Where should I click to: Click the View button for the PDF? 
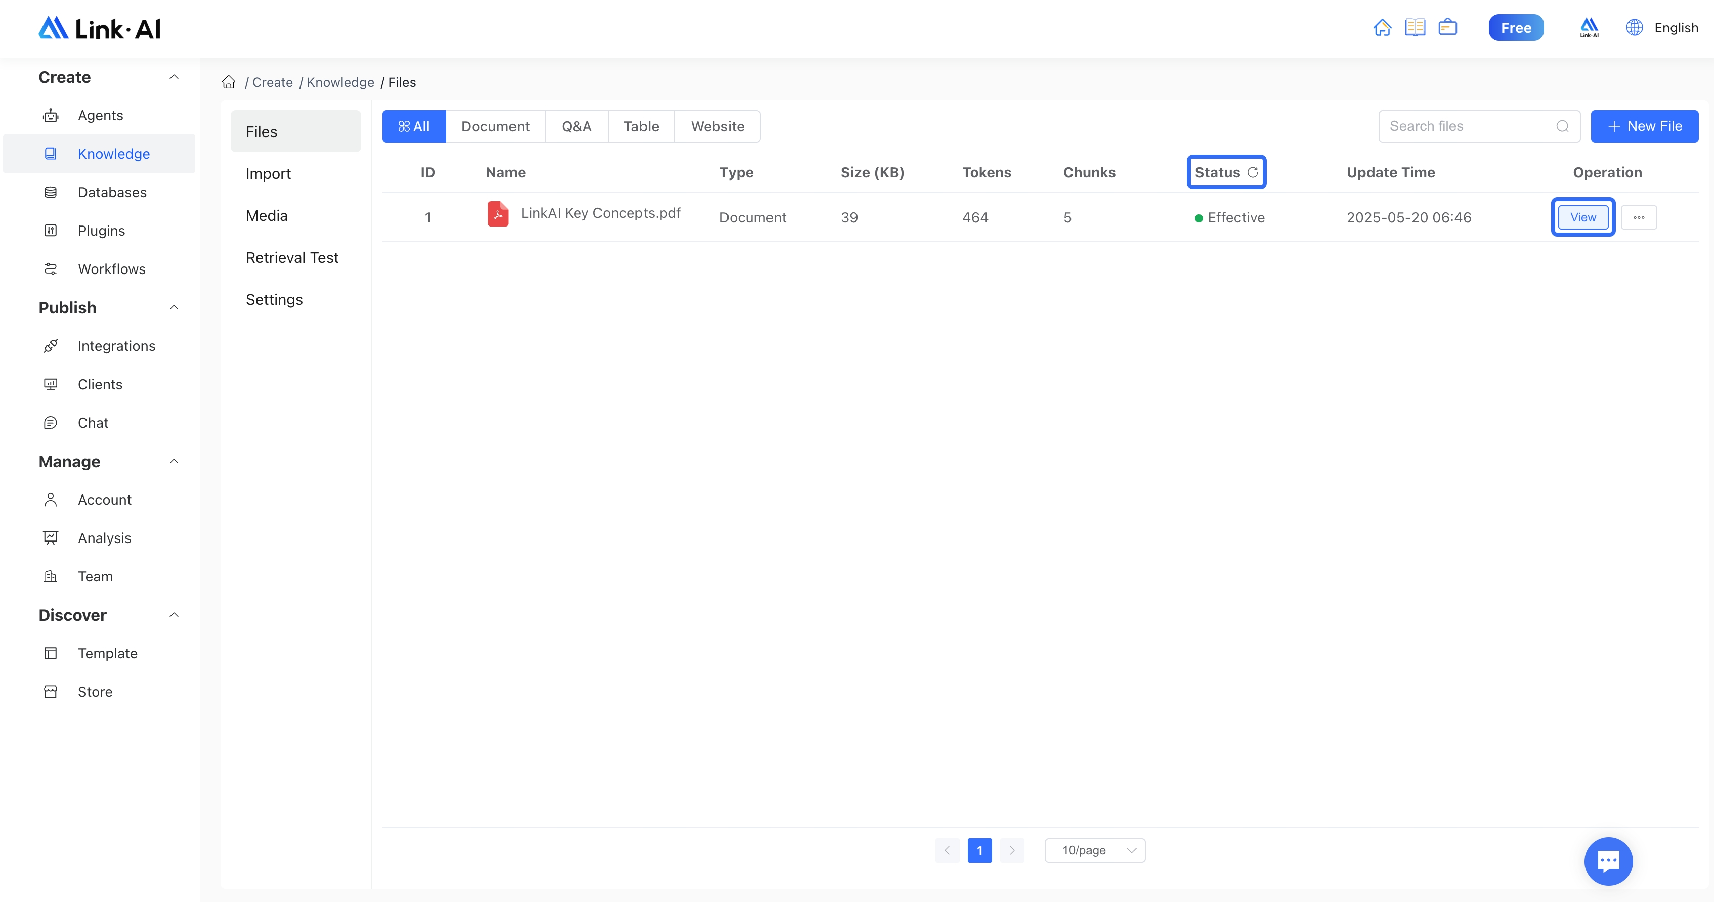1583,217
